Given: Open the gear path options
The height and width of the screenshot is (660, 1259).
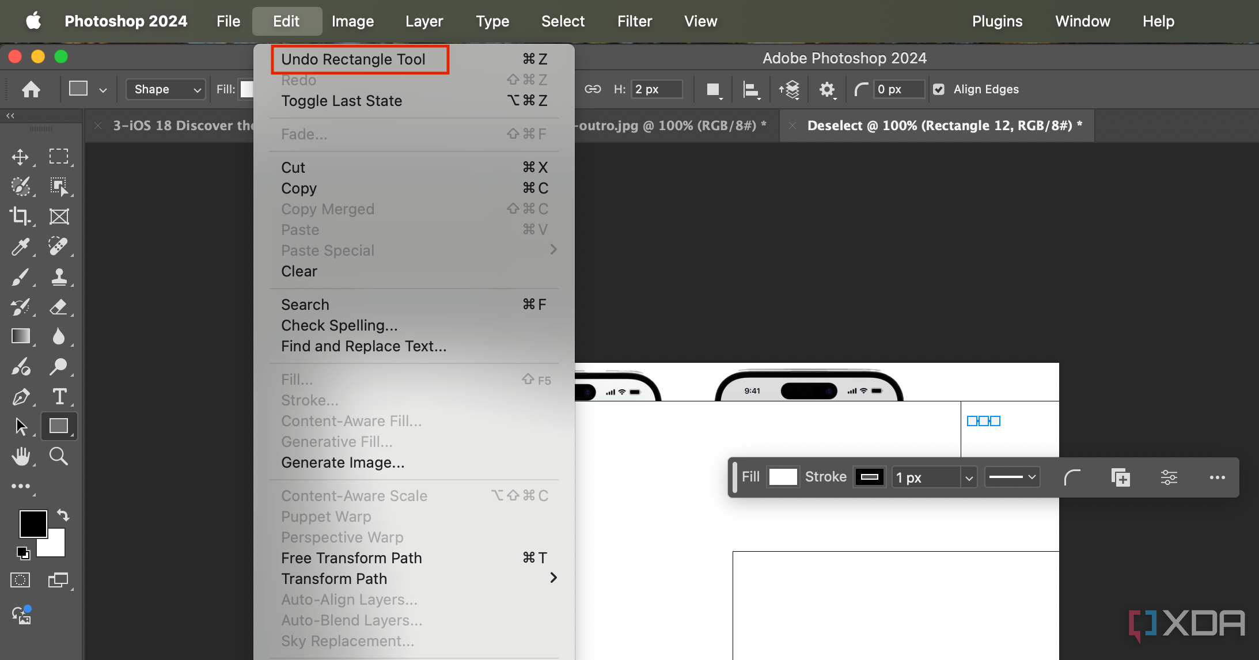Looking at the screenshot, I should click(x=827, y=89).
